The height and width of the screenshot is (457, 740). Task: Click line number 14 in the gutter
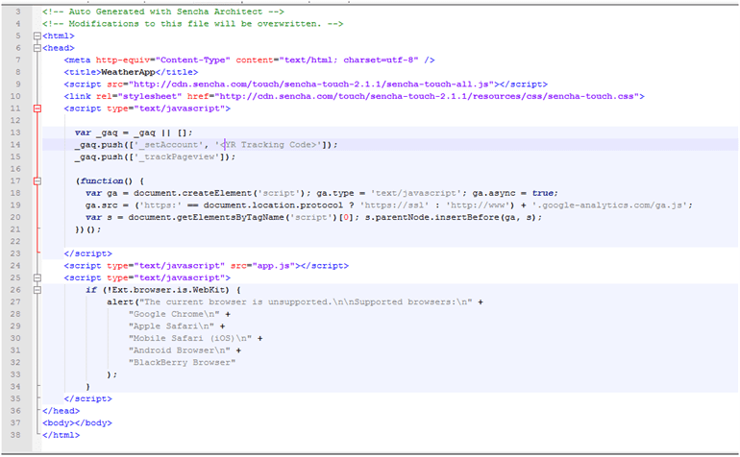(15, 145)
